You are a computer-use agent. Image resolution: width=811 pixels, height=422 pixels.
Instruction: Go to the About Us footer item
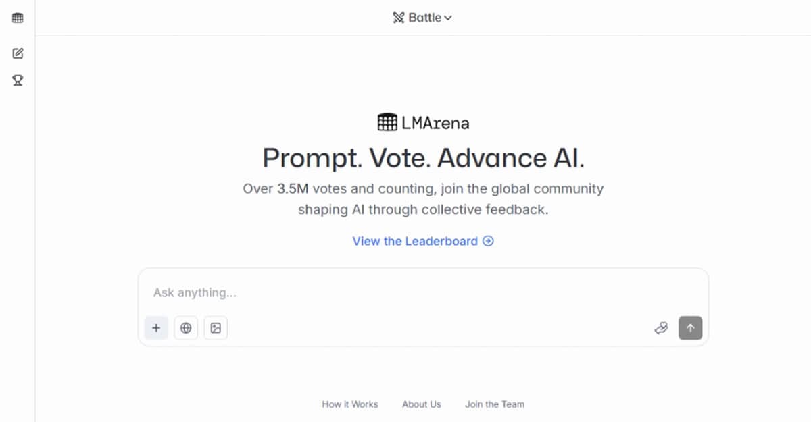(x=421, y=404)
